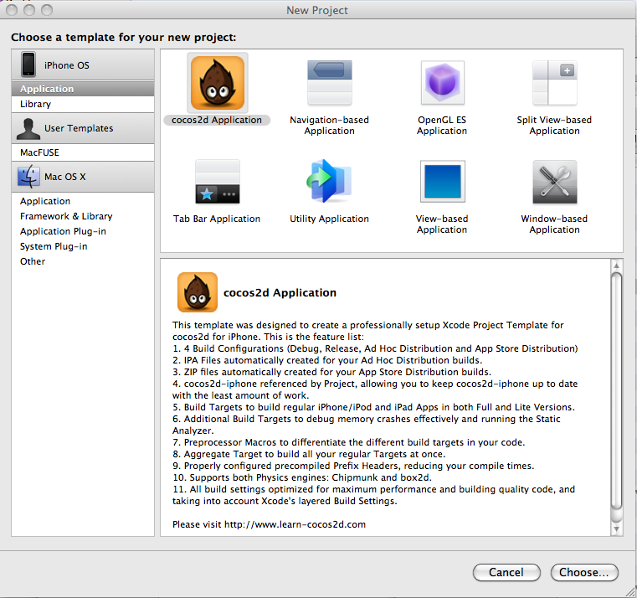Click the Cancel button
Viewport: 637px width, 598px height.
click(x=506, y=572)
